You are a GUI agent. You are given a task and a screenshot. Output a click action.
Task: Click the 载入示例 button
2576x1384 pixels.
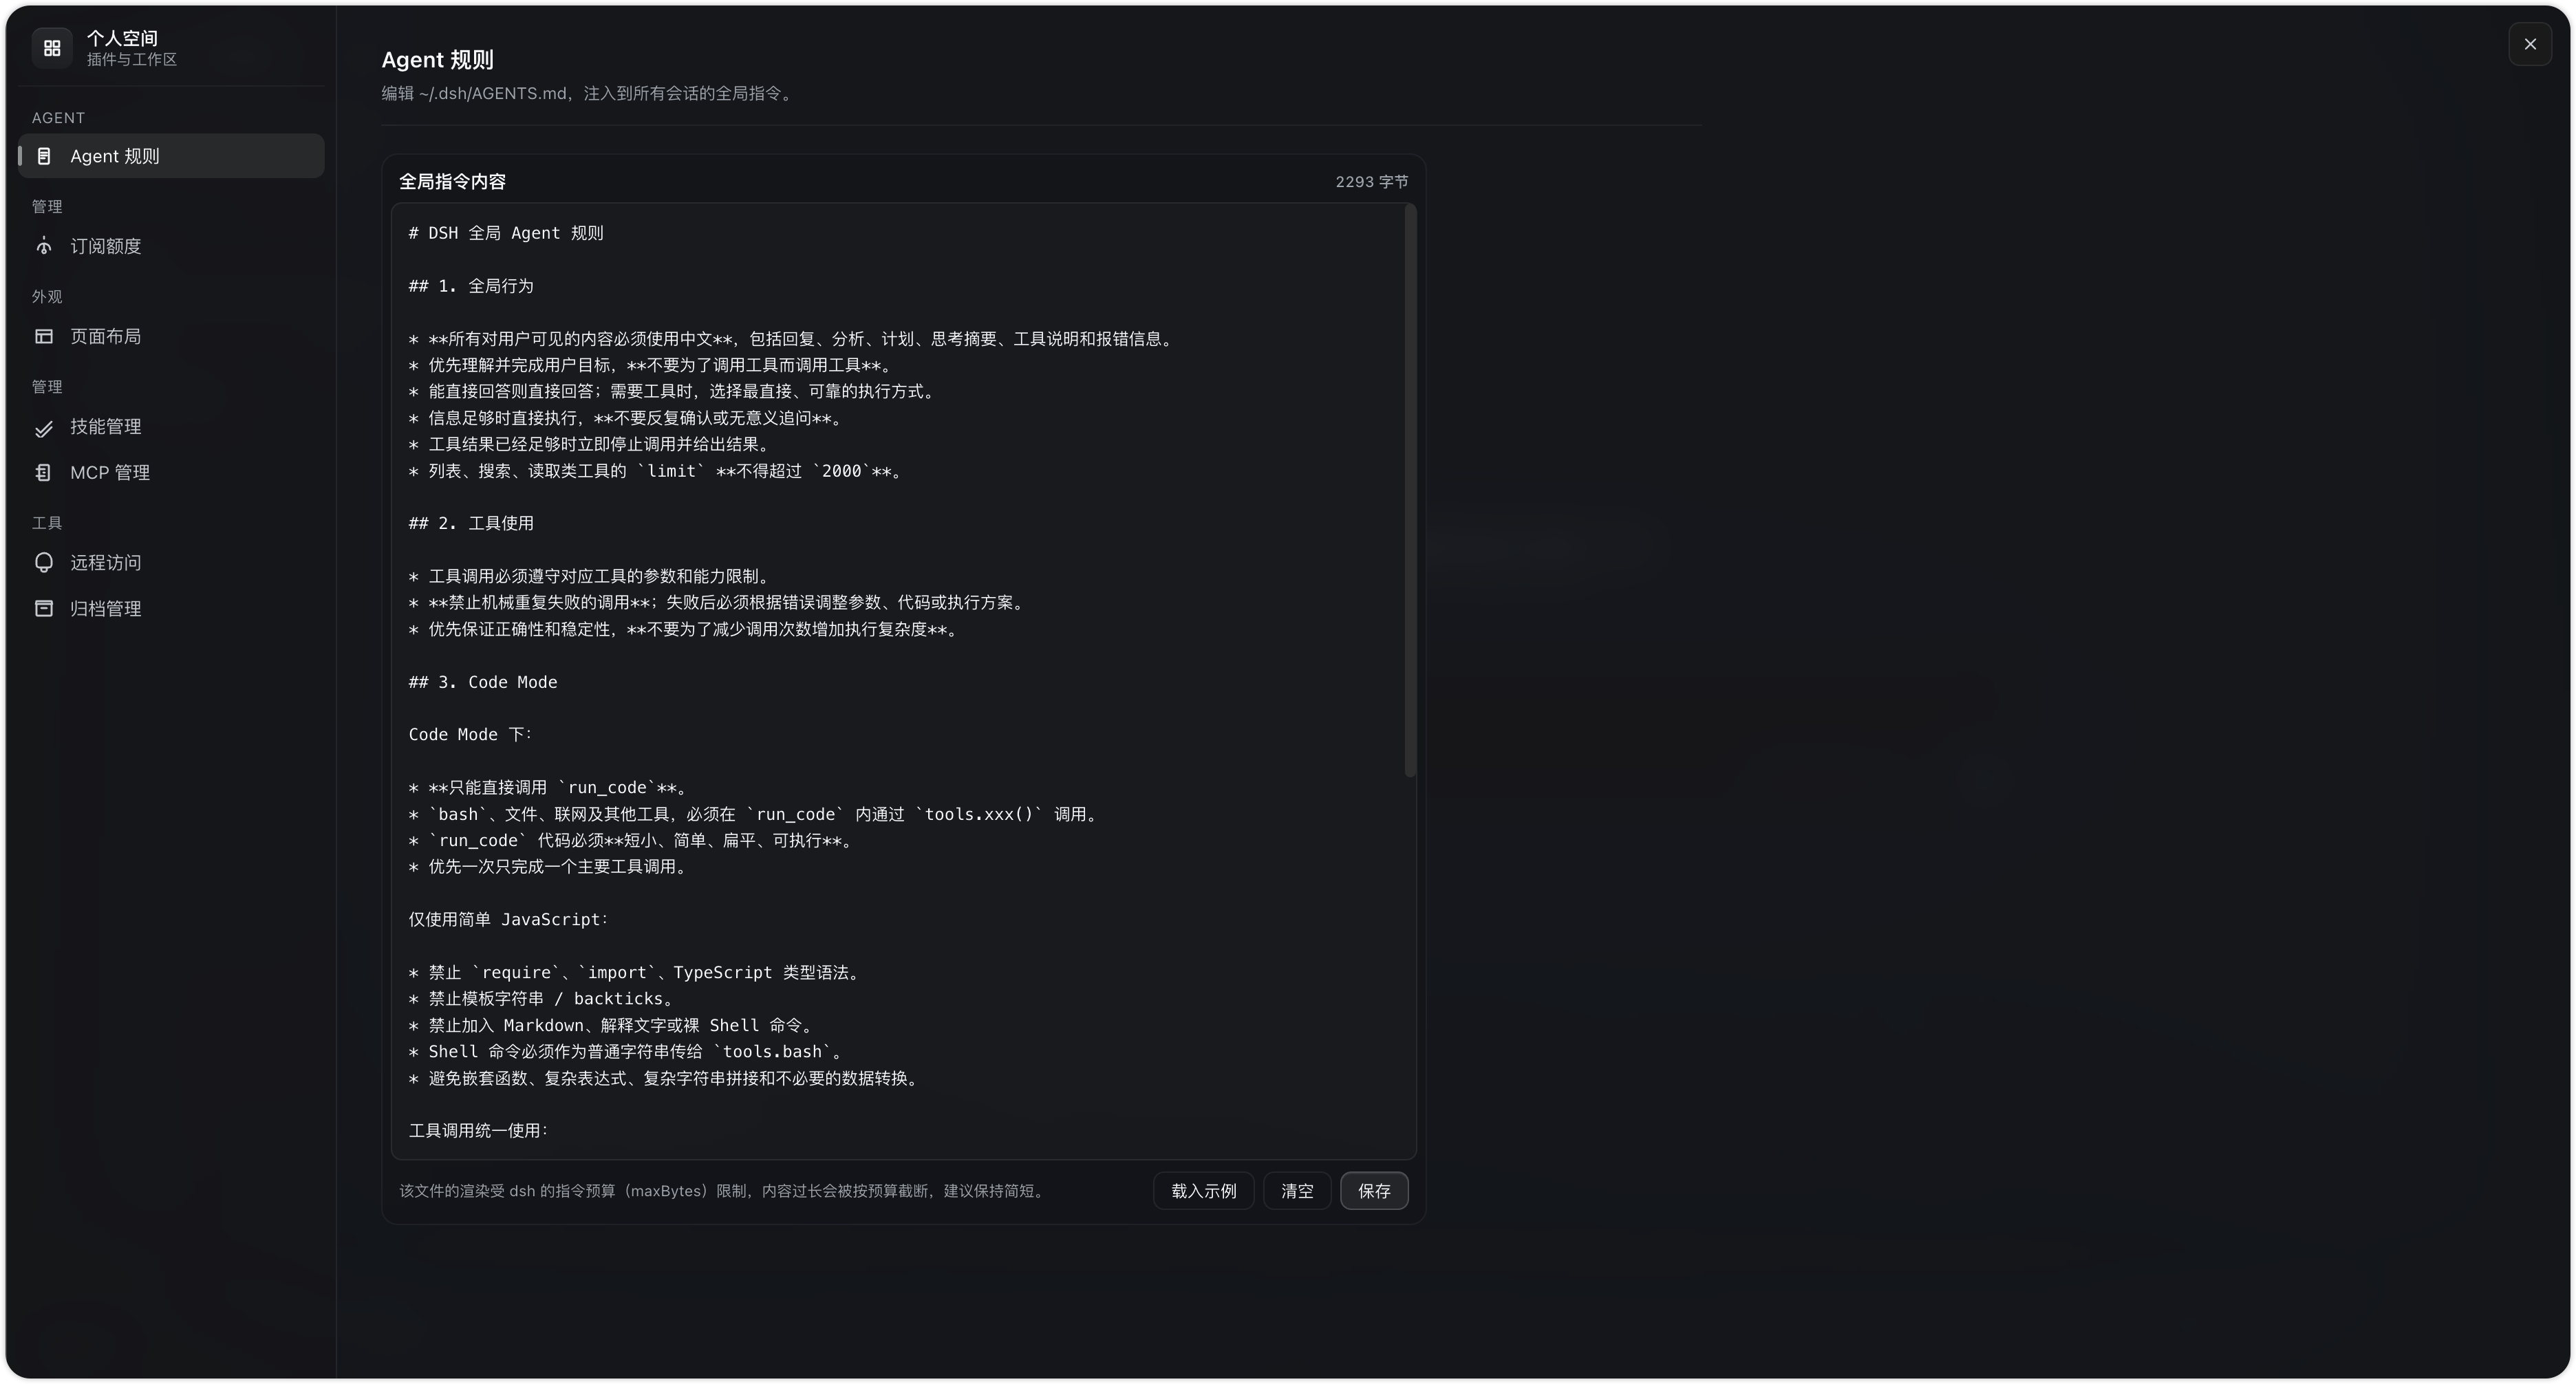tap(1203, 1191)
